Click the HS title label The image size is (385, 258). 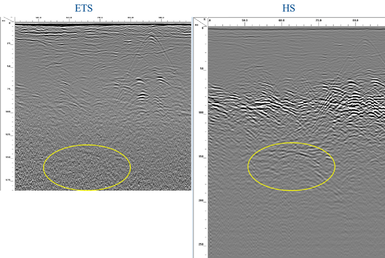tap(288, 8)
